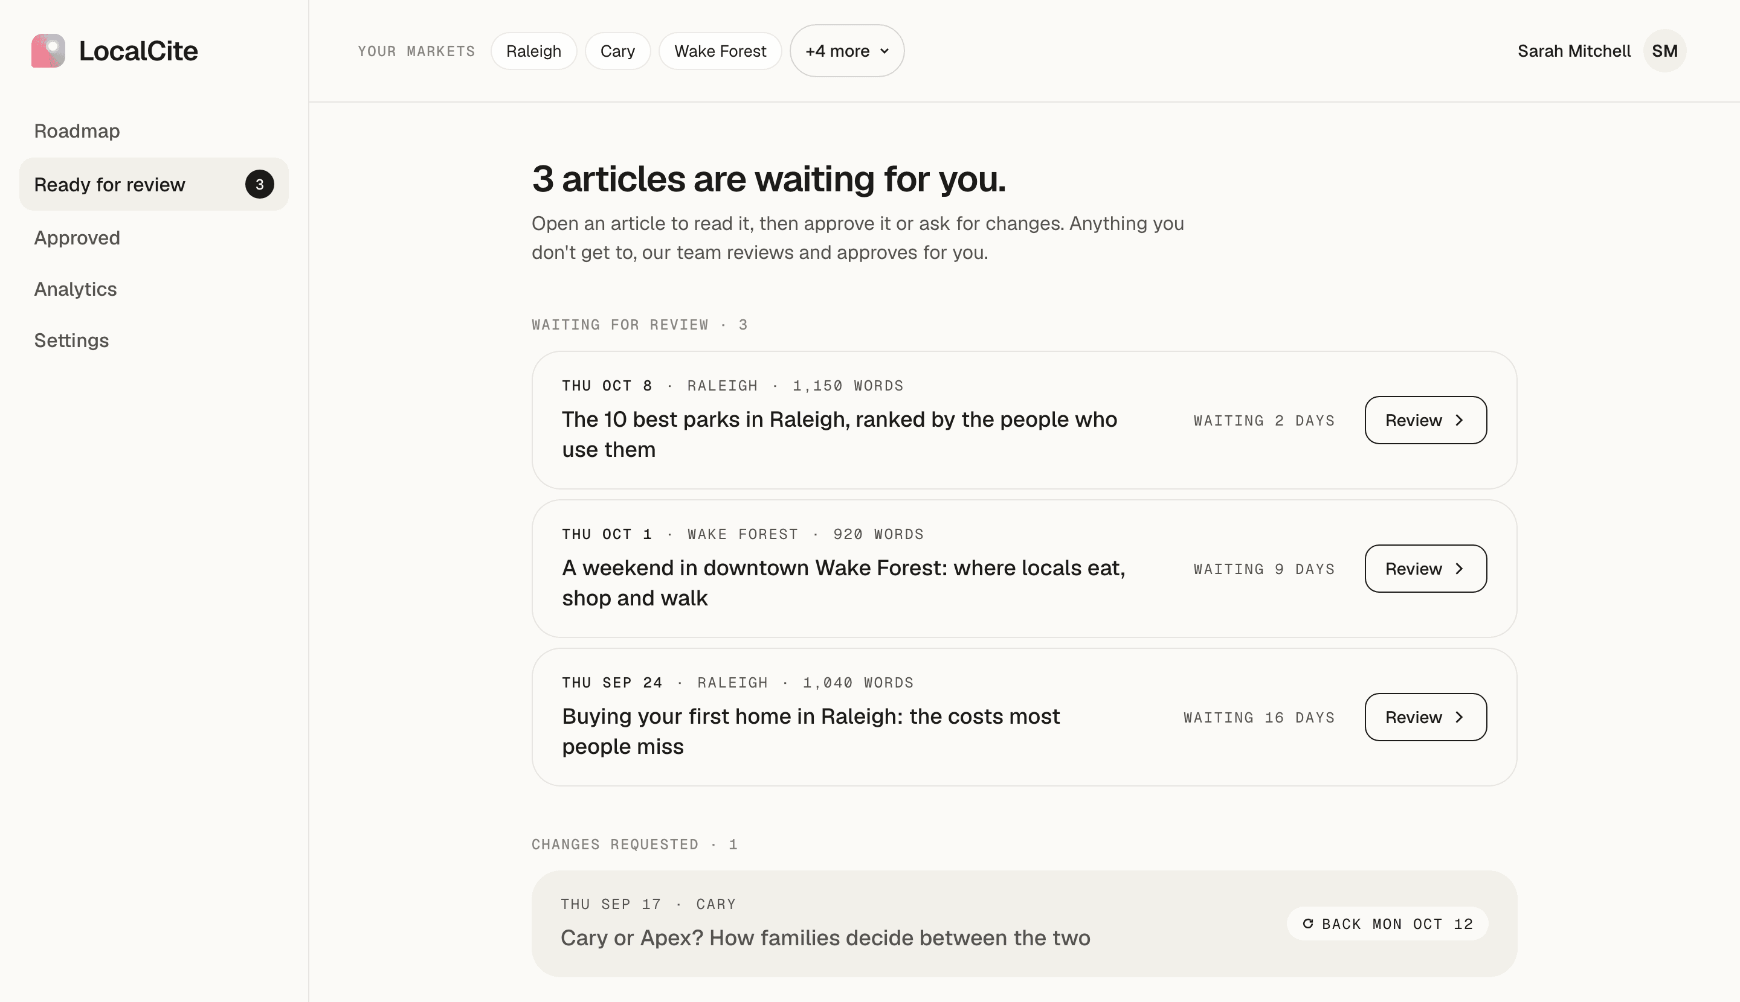
Task: Click the refresh icon beside Back Mon Oct 12
Action: [x=1307, y=924]
